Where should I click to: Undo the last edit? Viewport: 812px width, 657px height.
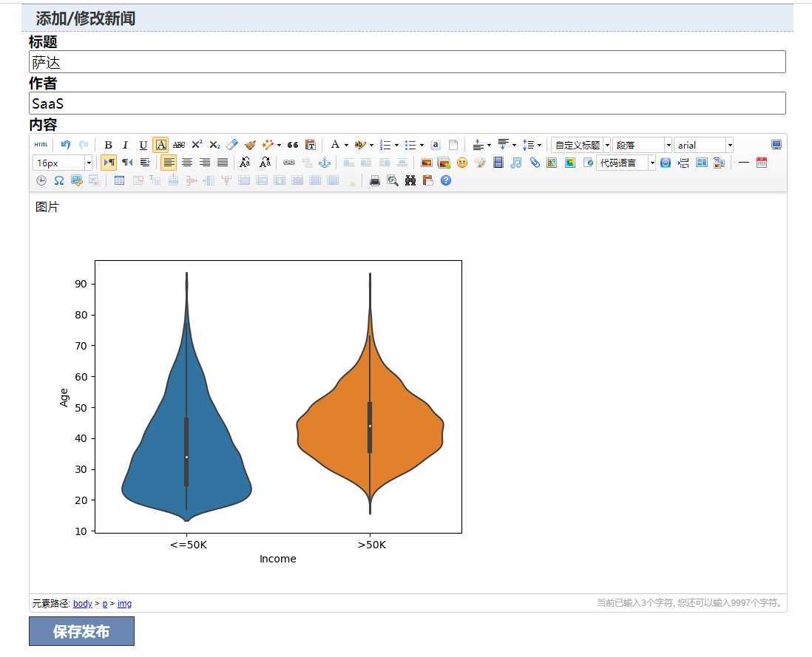point(65,145)
